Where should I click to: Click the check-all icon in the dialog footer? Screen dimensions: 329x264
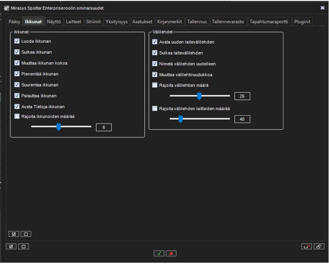coord(11,247)
